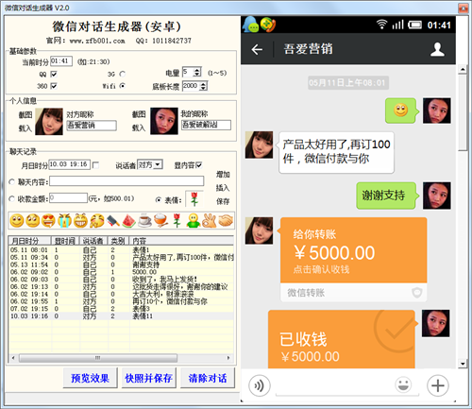This screenshot has width=472, height=409.
Task: Toggle the QQ checkbox
Action: click(x=54, y=74)
